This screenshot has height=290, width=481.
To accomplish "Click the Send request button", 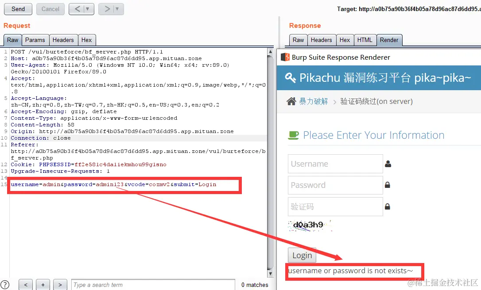I will pos(18,9).
